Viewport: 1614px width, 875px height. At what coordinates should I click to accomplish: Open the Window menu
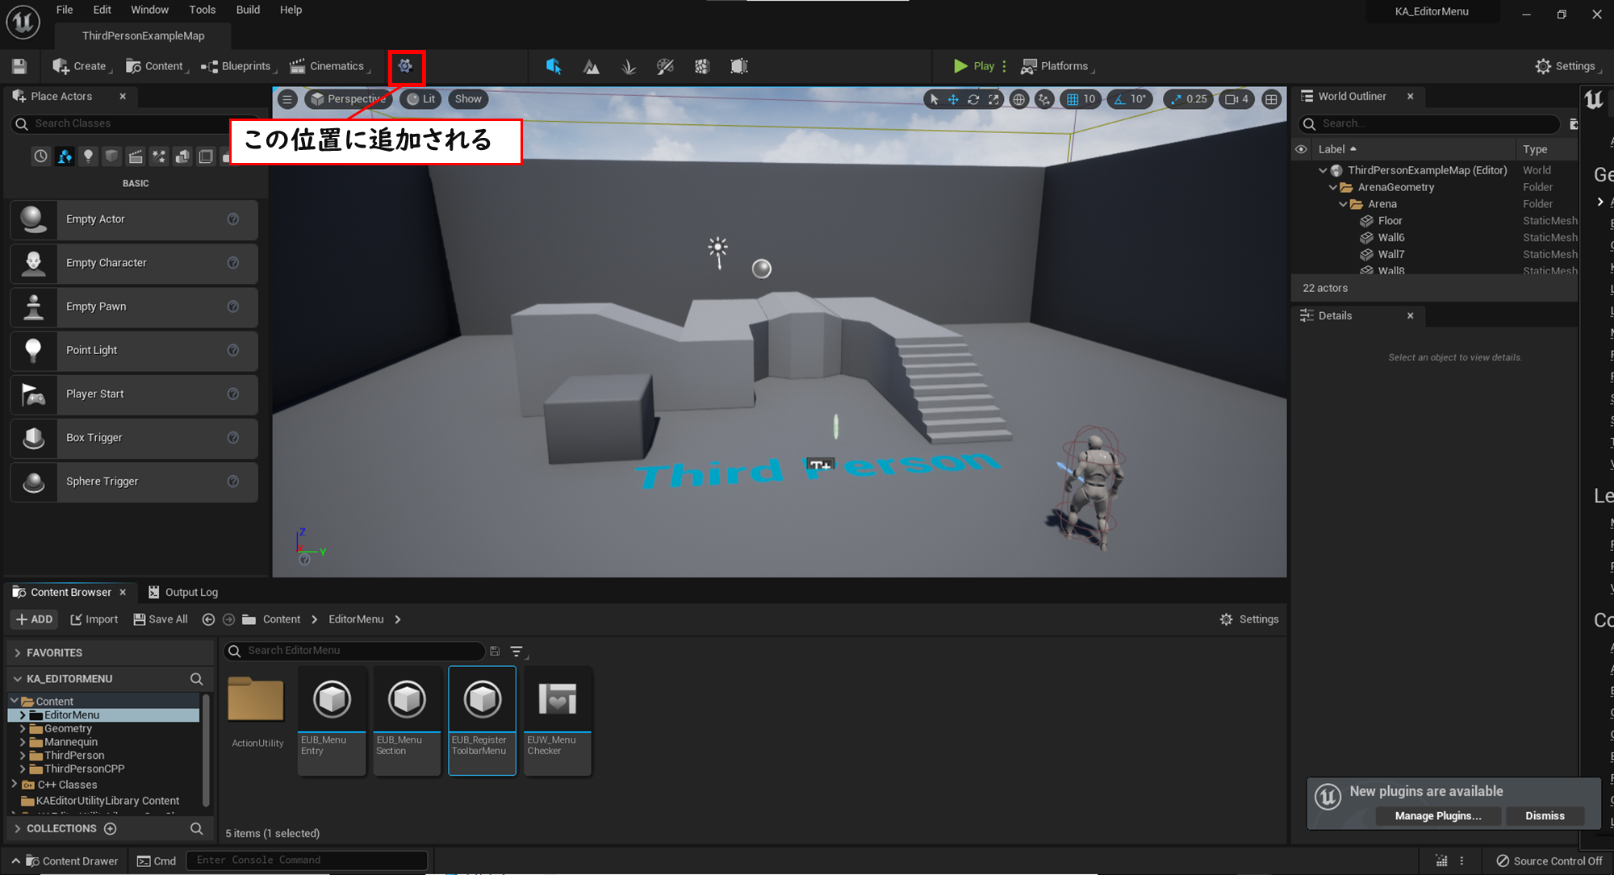[149, 10]
